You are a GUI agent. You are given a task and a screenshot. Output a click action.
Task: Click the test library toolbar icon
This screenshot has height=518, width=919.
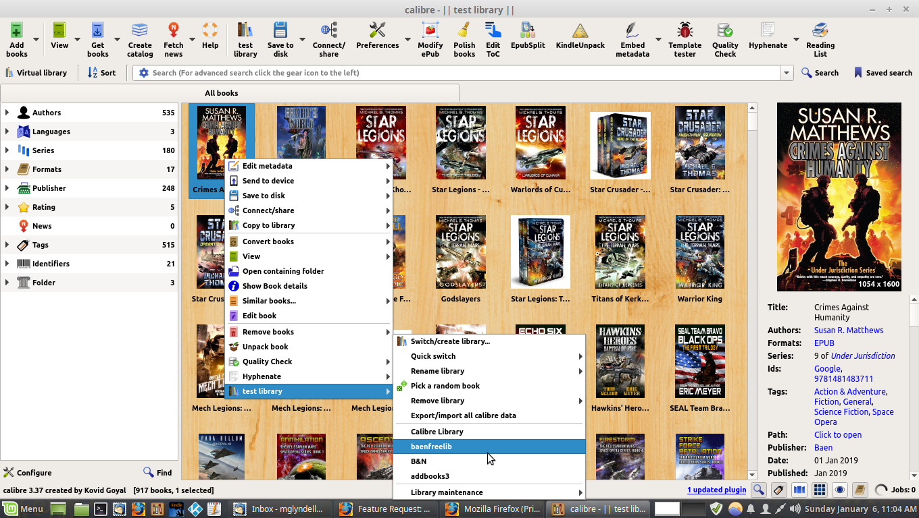[245, 39]
